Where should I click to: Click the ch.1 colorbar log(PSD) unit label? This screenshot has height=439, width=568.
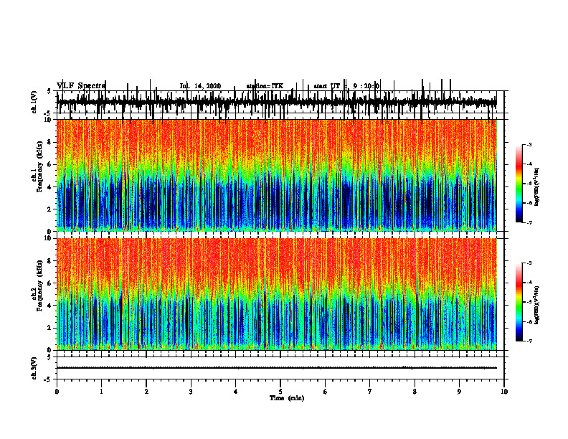click(x=536, y=187)
